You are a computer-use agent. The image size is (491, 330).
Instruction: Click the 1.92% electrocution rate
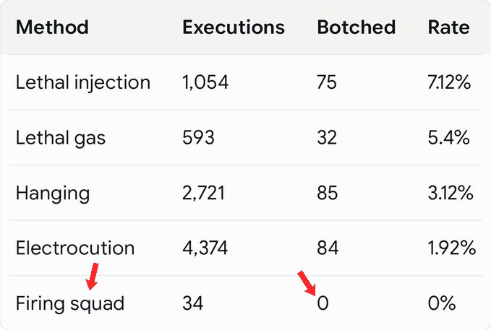click(x=452, y=248)
